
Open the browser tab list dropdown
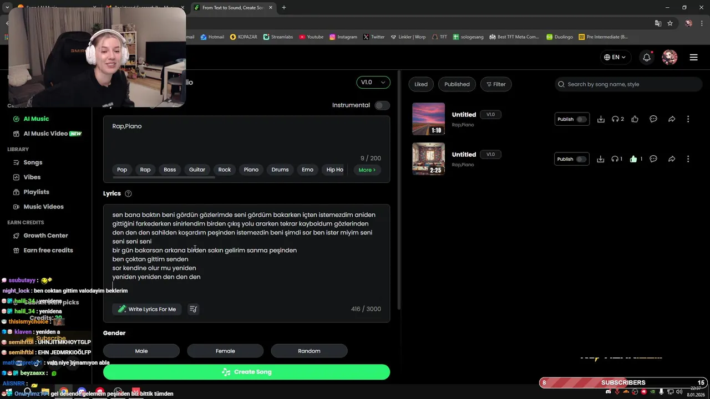(7, 8)
